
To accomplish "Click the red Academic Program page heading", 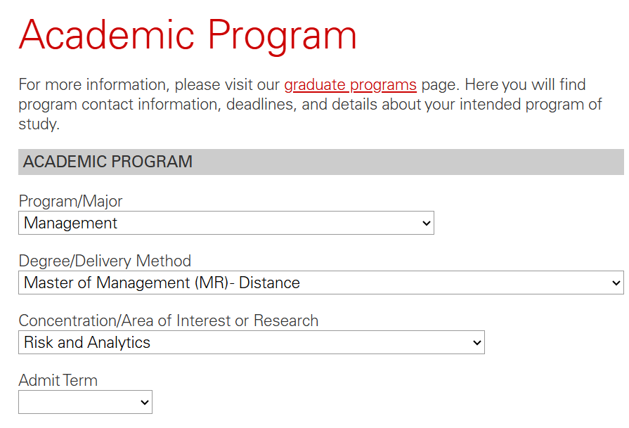I will [x=188, y=35].
